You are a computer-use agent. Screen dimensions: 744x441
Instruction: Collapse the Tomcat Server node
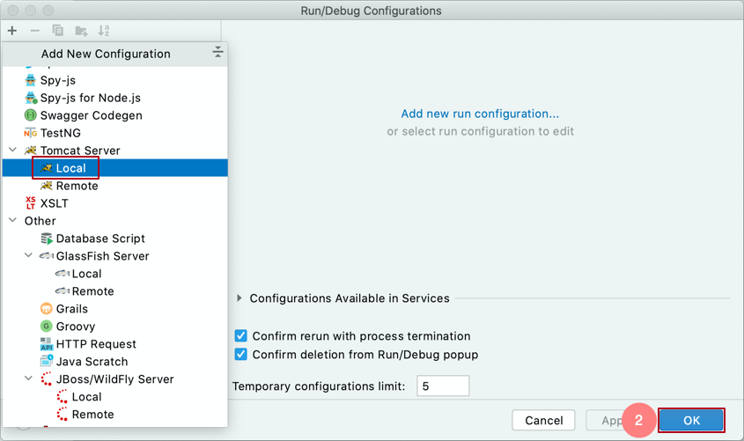[x=13, y=150]
